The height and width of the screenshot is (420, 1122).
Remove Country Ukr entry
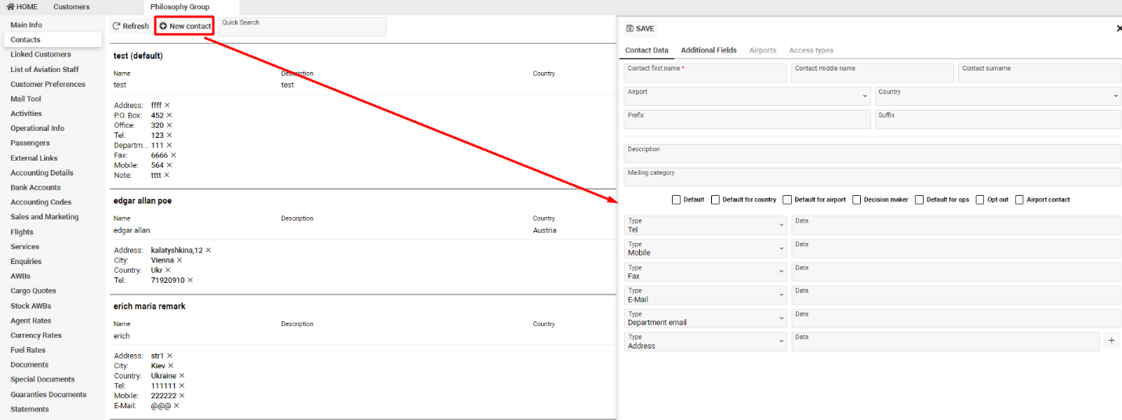168,270
